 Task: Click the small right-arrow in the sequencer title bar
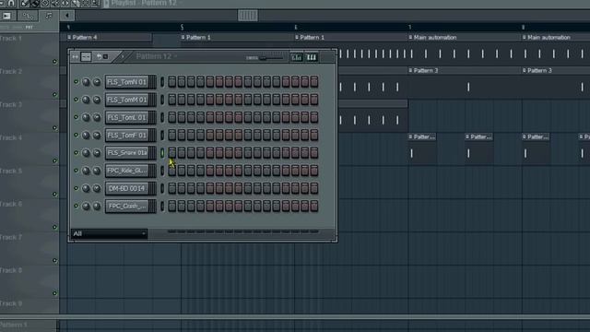tap(123, 56)
